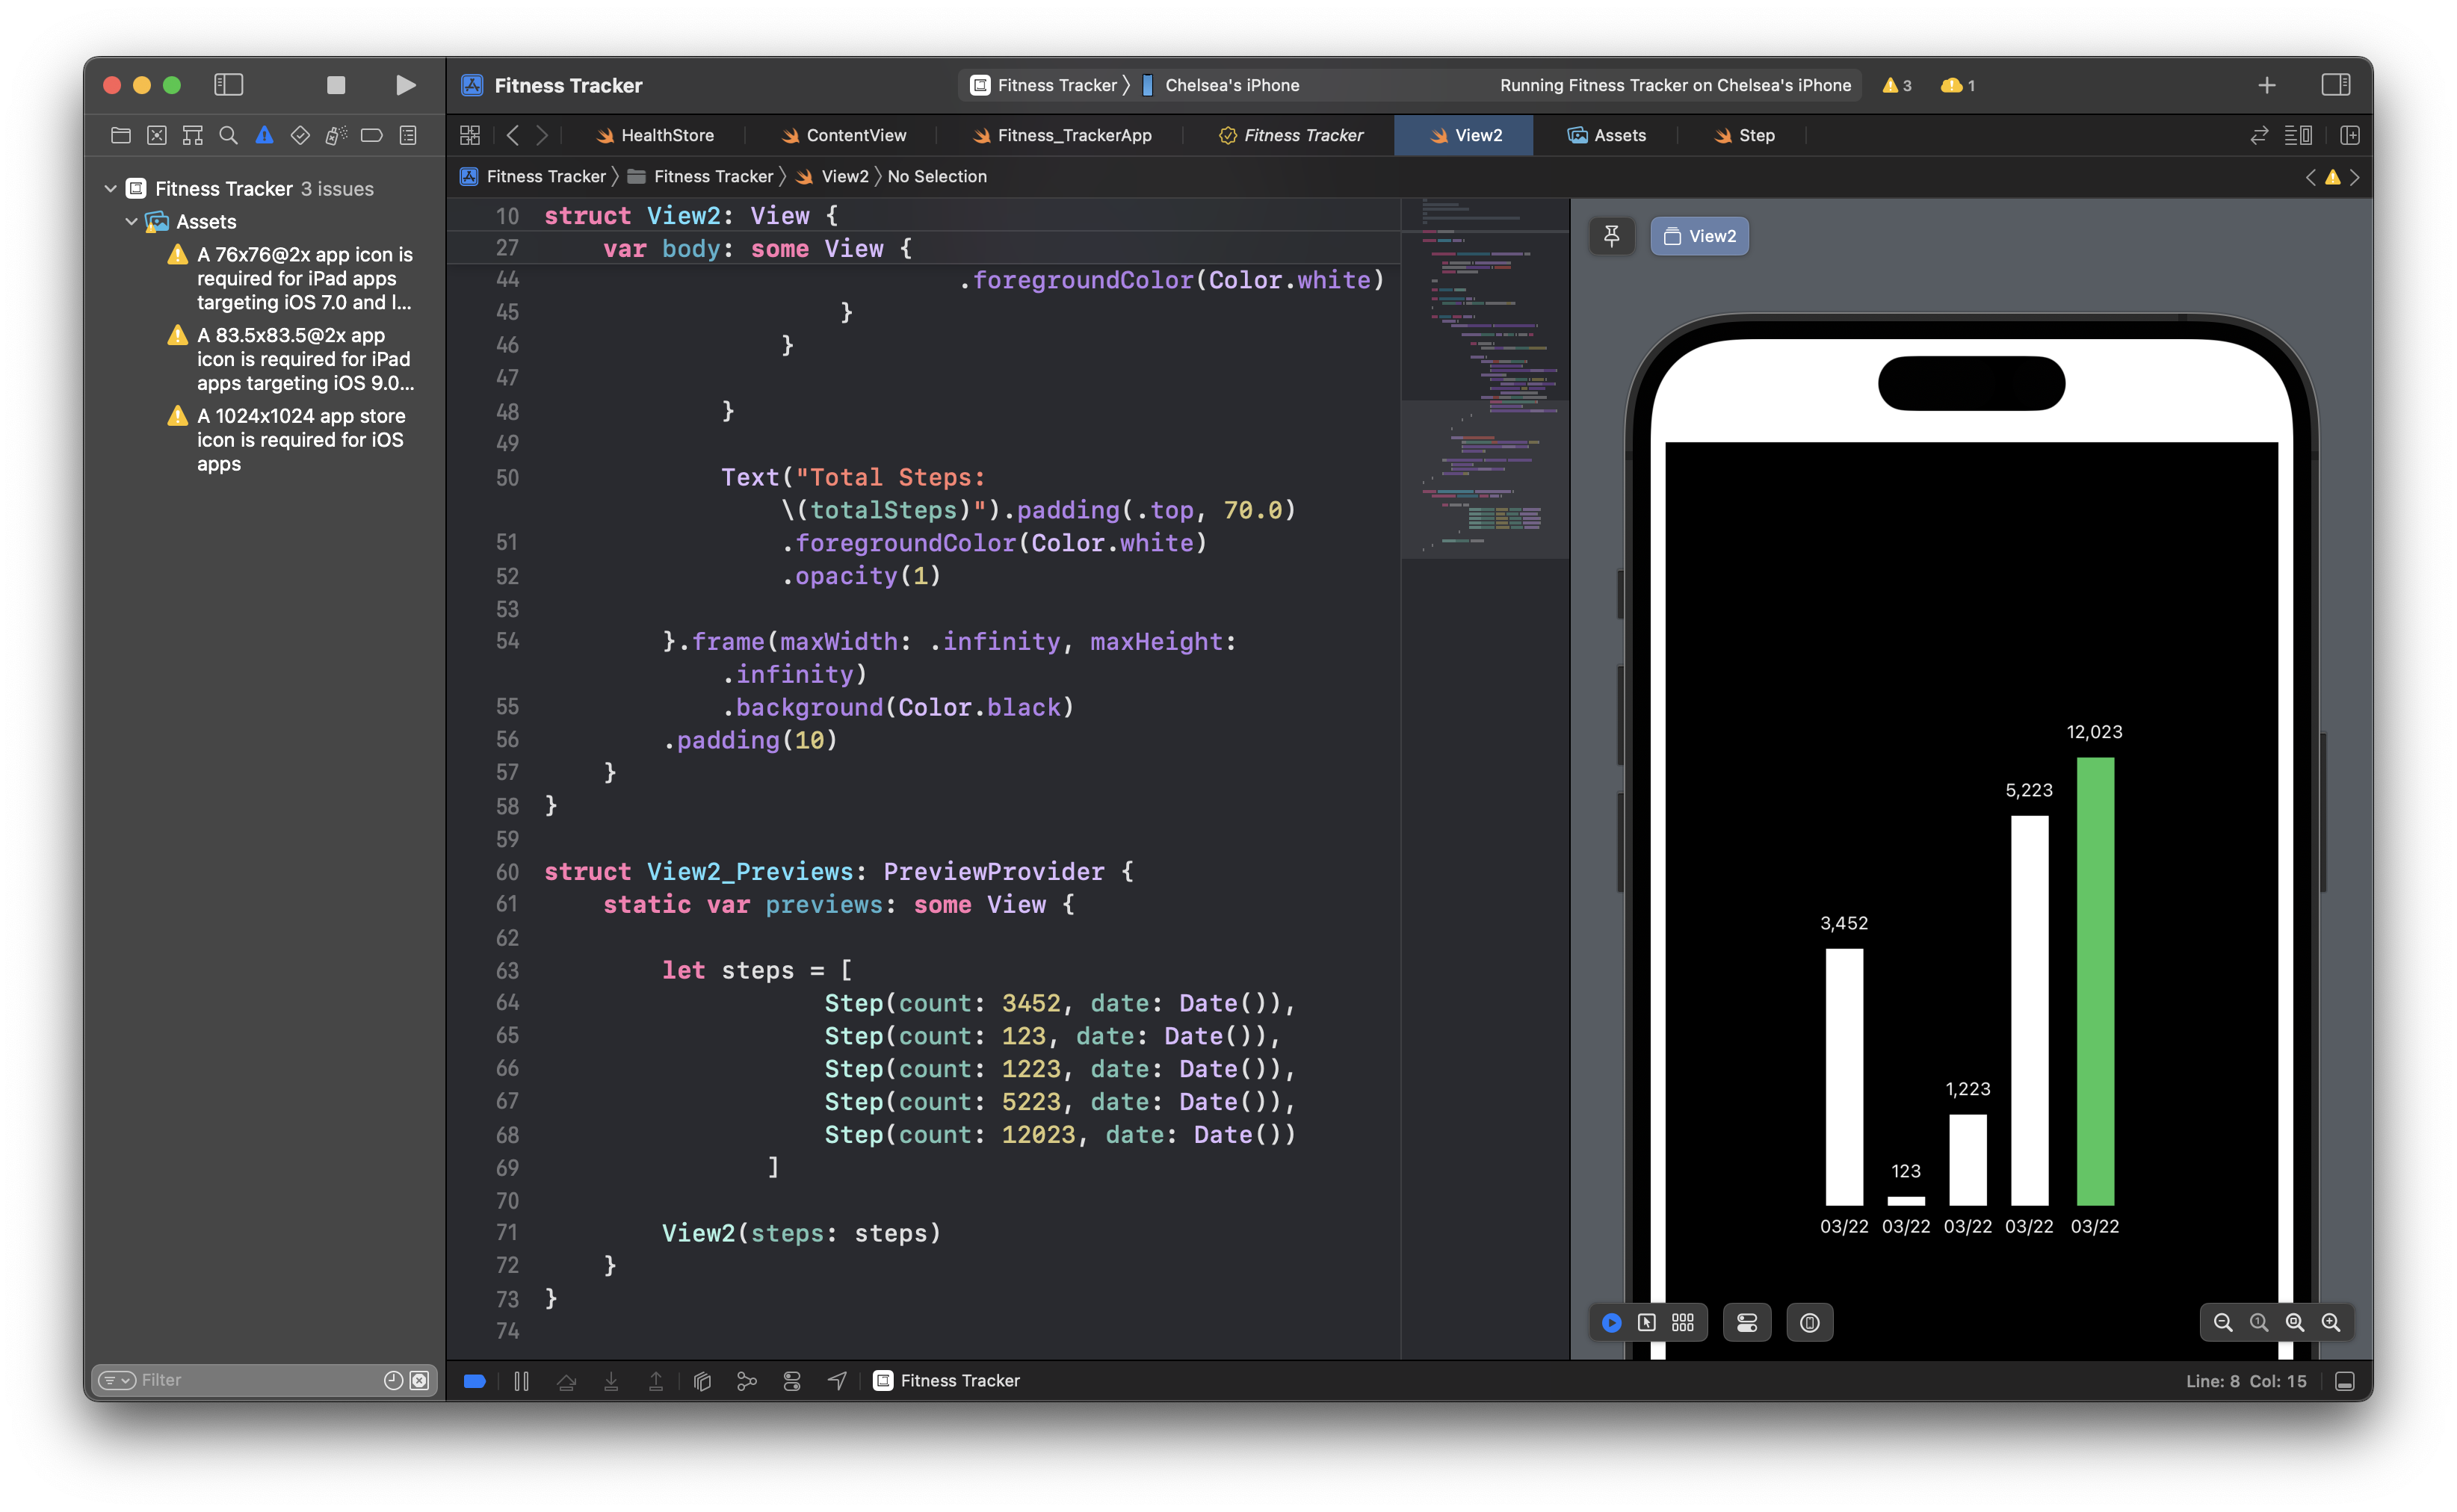Switch to the Assets tab

coord(1606,135)
